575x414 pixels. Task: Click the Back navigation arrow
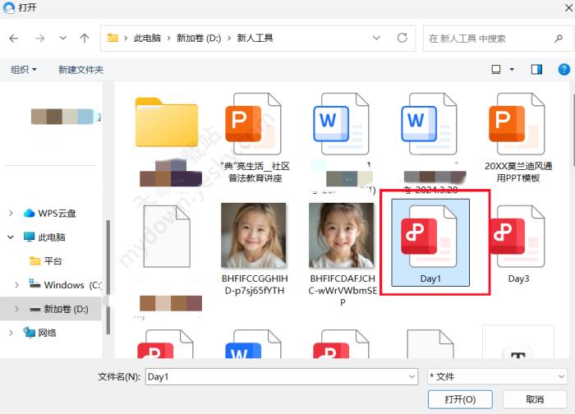(15, 38)
